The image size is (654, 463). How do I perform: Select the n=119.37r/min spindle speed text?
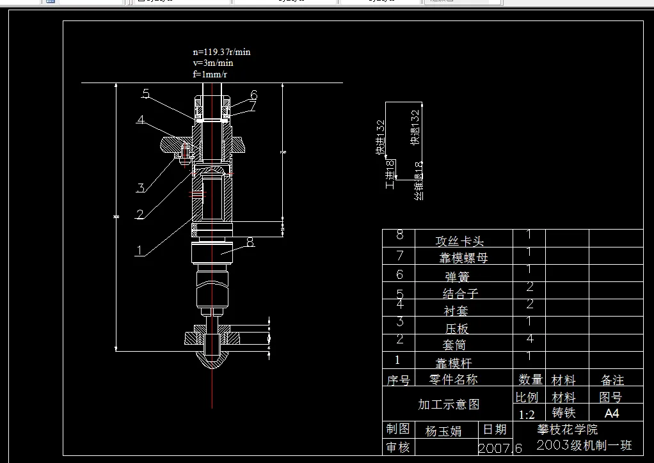221,52
